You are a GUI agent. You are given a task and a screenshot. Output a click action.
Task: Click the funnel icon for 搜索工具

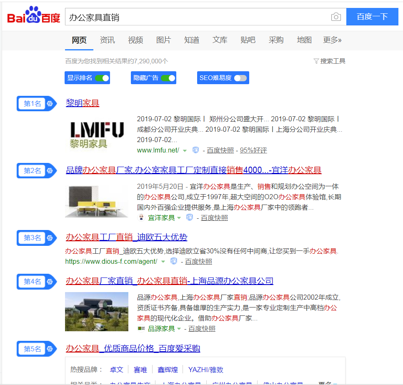[x=316, y=61]
